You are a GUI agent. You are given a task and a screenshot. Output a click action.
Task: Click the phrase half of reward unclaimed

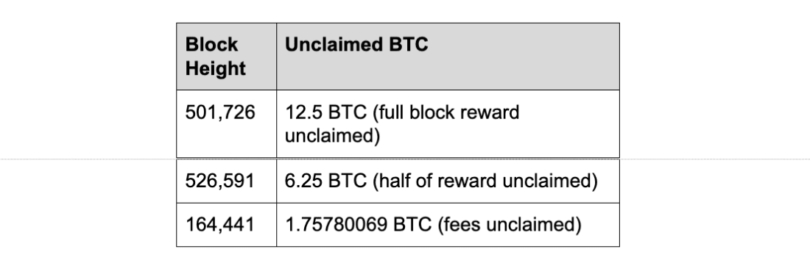pyautogui.click(x=485, y=181)
